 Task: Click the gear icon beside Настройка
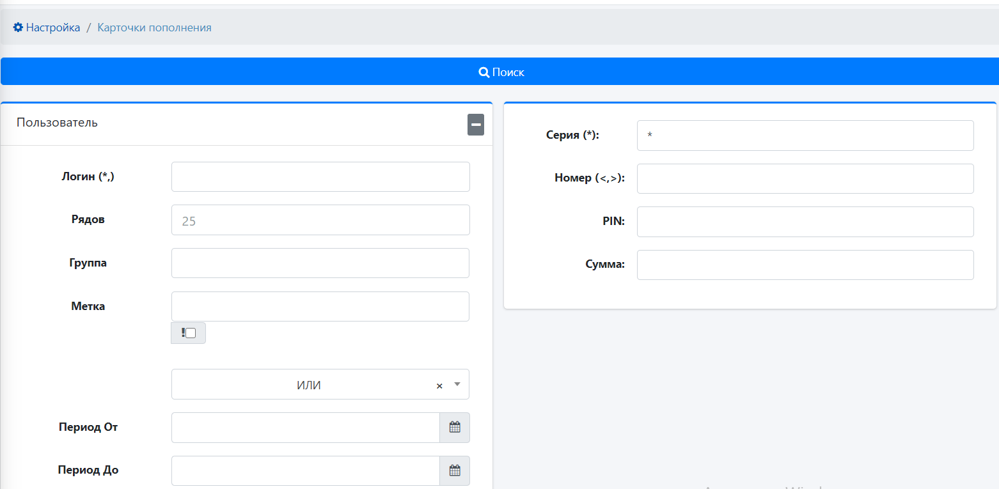(x=18, y=27)
